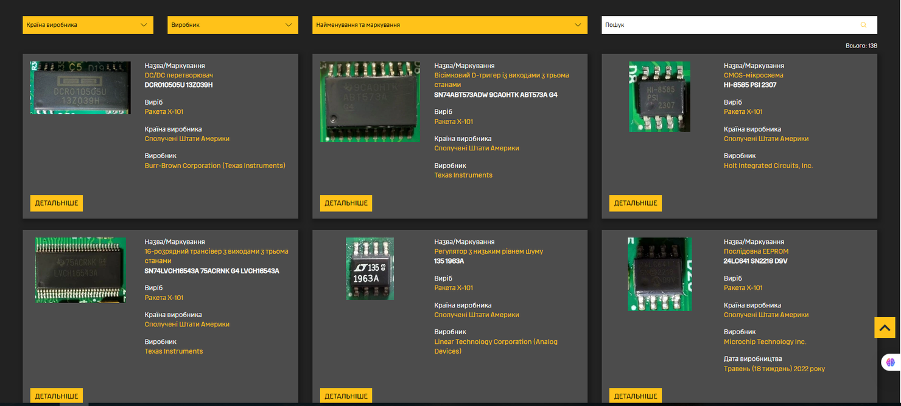901x406 pixels.
Task: Click Детальніше for DC/DC перетворювач card
Action: pyautogui.click(x=57, y=203)
